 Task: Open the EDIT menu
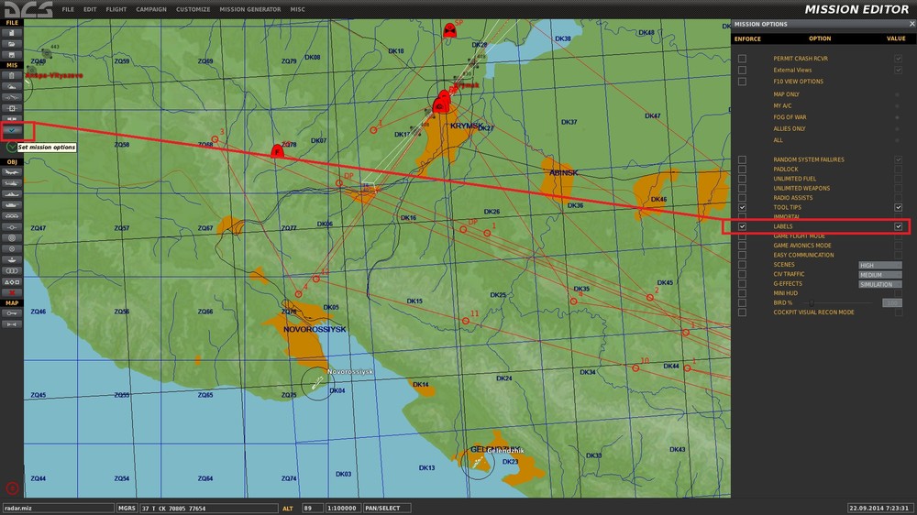90,9
